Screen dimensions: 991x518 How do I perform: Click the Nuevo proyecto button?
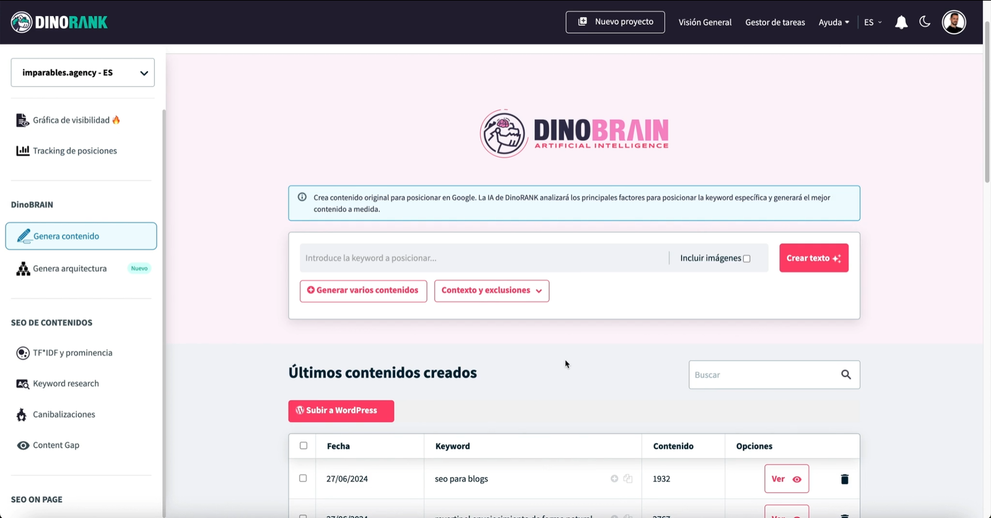(615, 22)
